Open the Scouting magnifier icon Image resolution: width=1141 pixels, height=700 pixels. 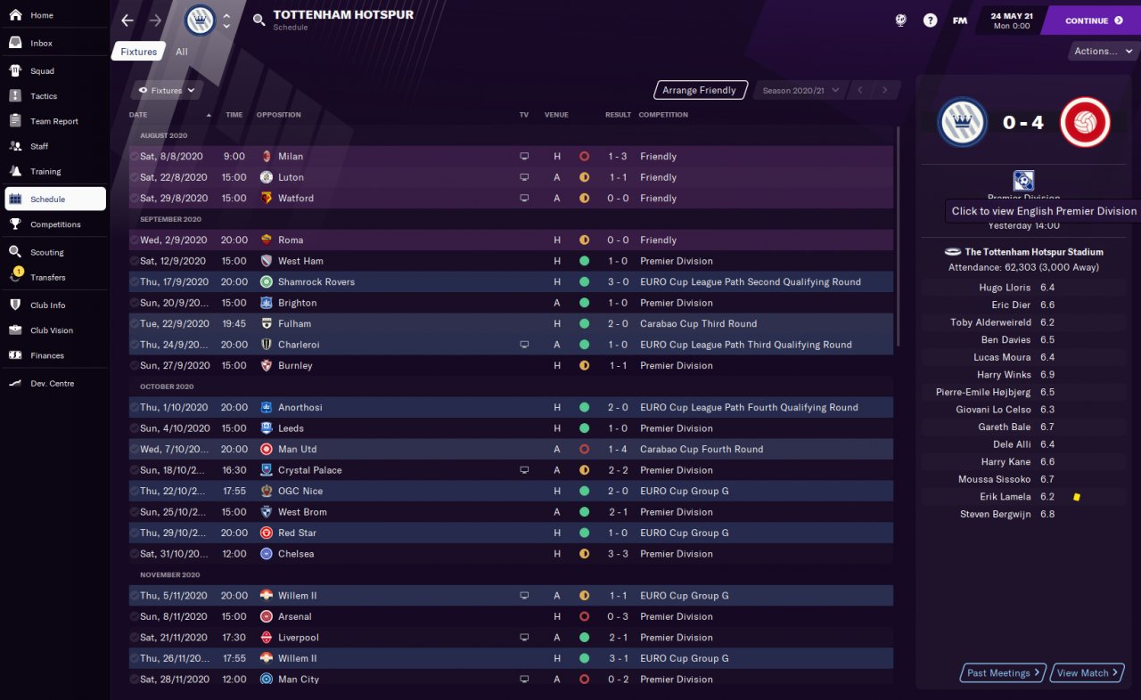tap(15, 252)
